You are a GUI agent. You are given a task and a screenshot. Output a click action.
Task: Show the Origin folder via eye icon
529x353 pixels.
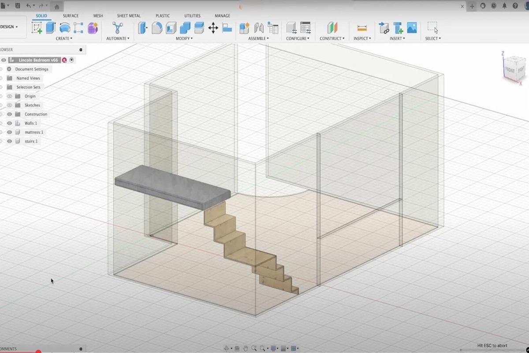tap(9, 96)
